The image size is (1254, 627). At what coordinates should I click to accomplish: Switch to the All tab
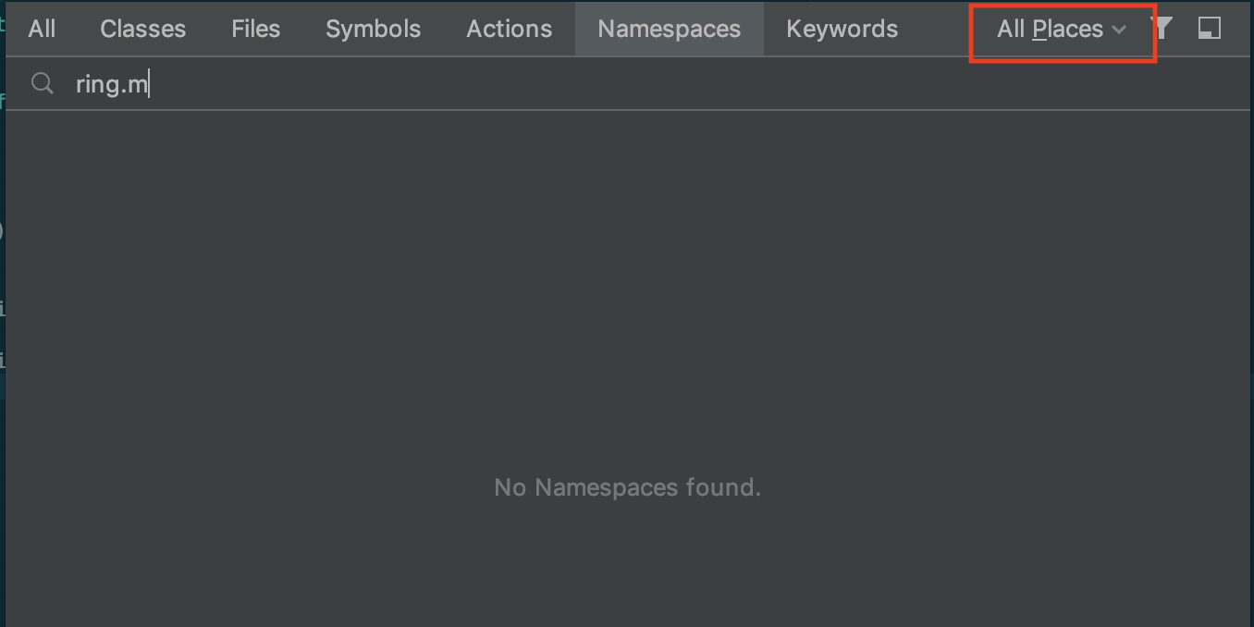(42, 28)
